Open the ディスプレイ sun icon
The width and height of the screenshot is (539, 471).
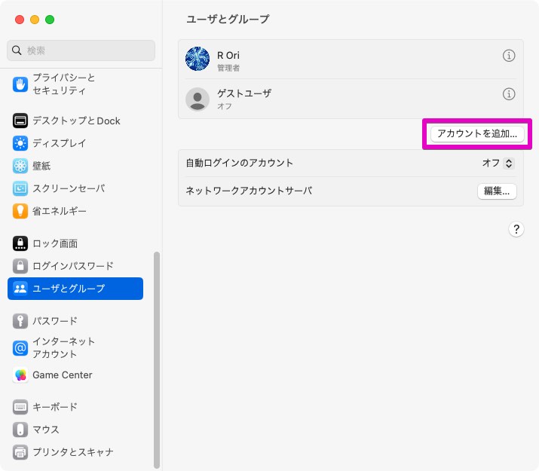pyautogui.click(x=20, y=143)
